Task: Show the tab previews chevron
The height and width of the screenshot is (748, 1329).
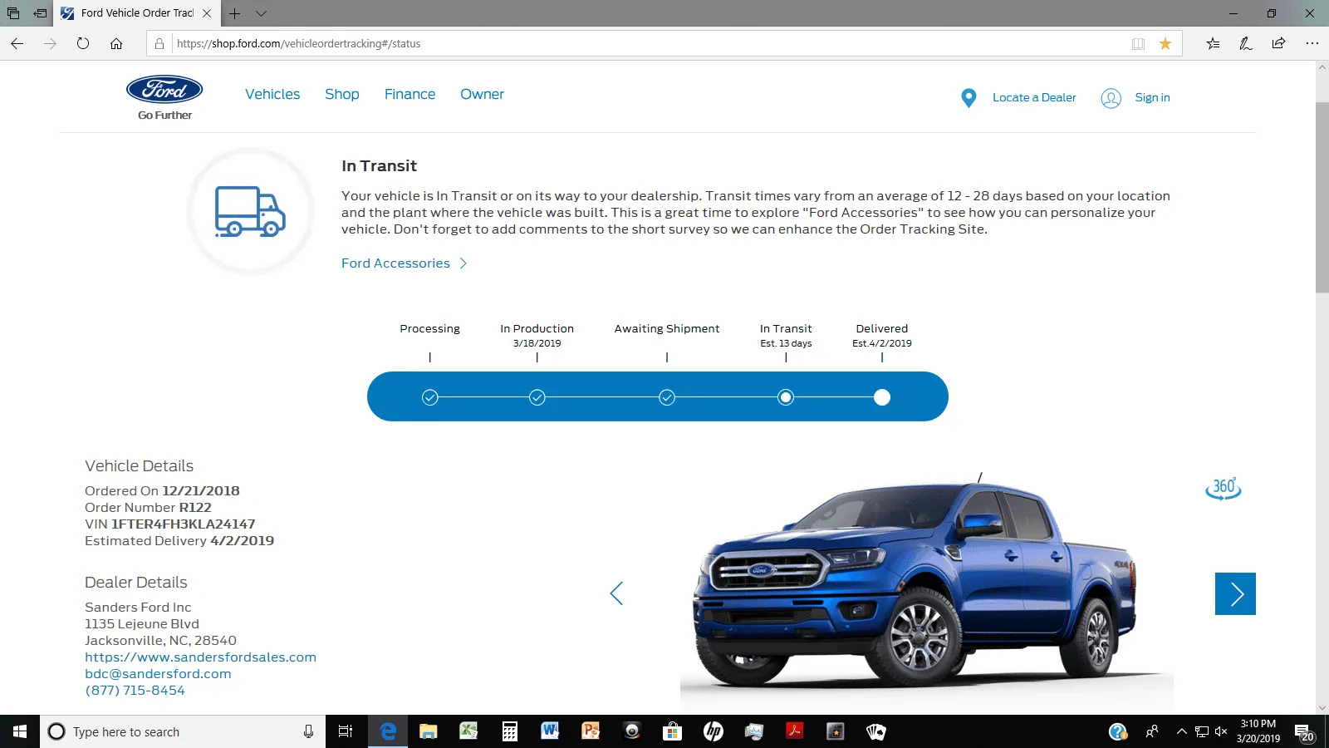Action: coord(261,13)
